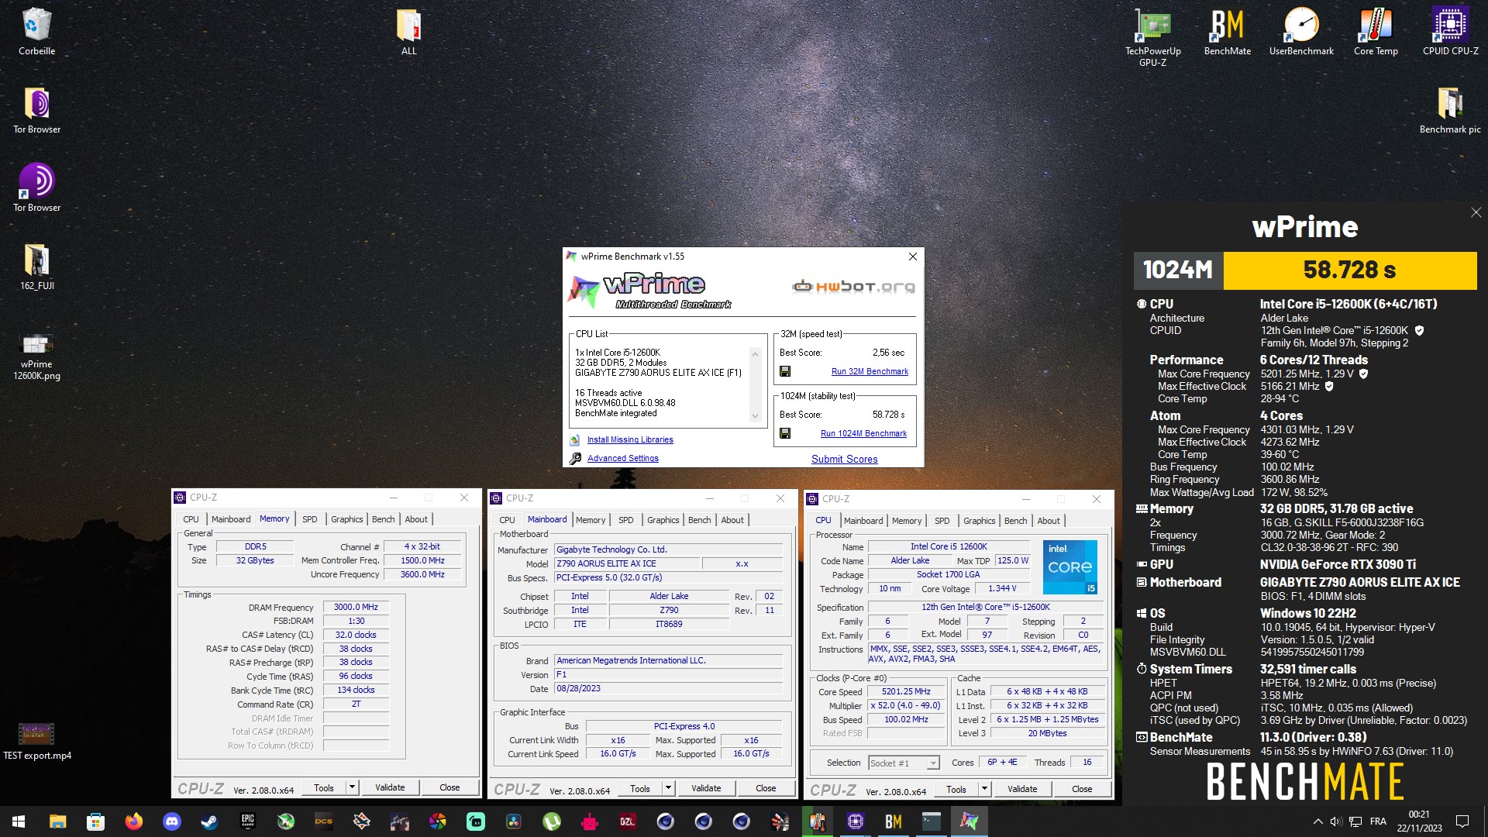Click Close button in Memory CPU-Z window
Viewport: 1488px width, 837px height.
click(x=449, y=787)
